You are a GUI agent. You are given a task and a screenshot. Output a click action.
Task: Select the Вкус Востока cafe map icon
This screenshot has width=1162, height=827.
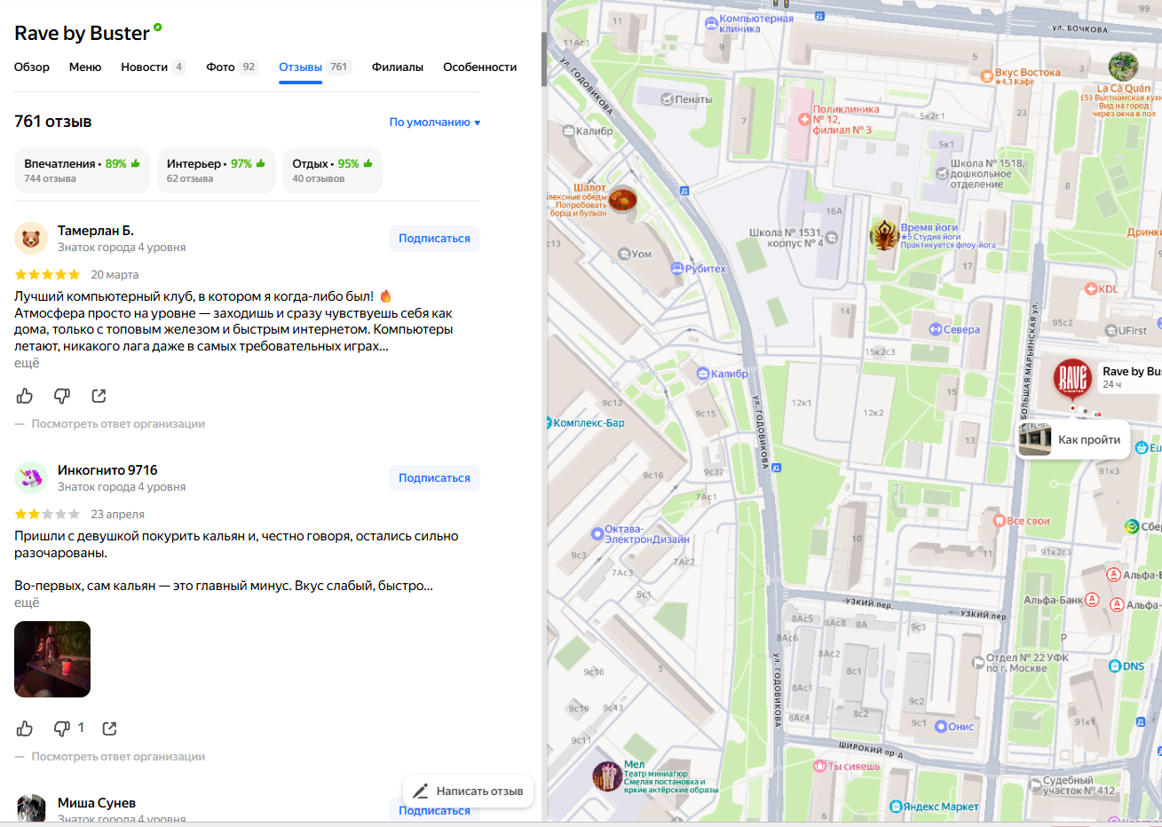986,76
